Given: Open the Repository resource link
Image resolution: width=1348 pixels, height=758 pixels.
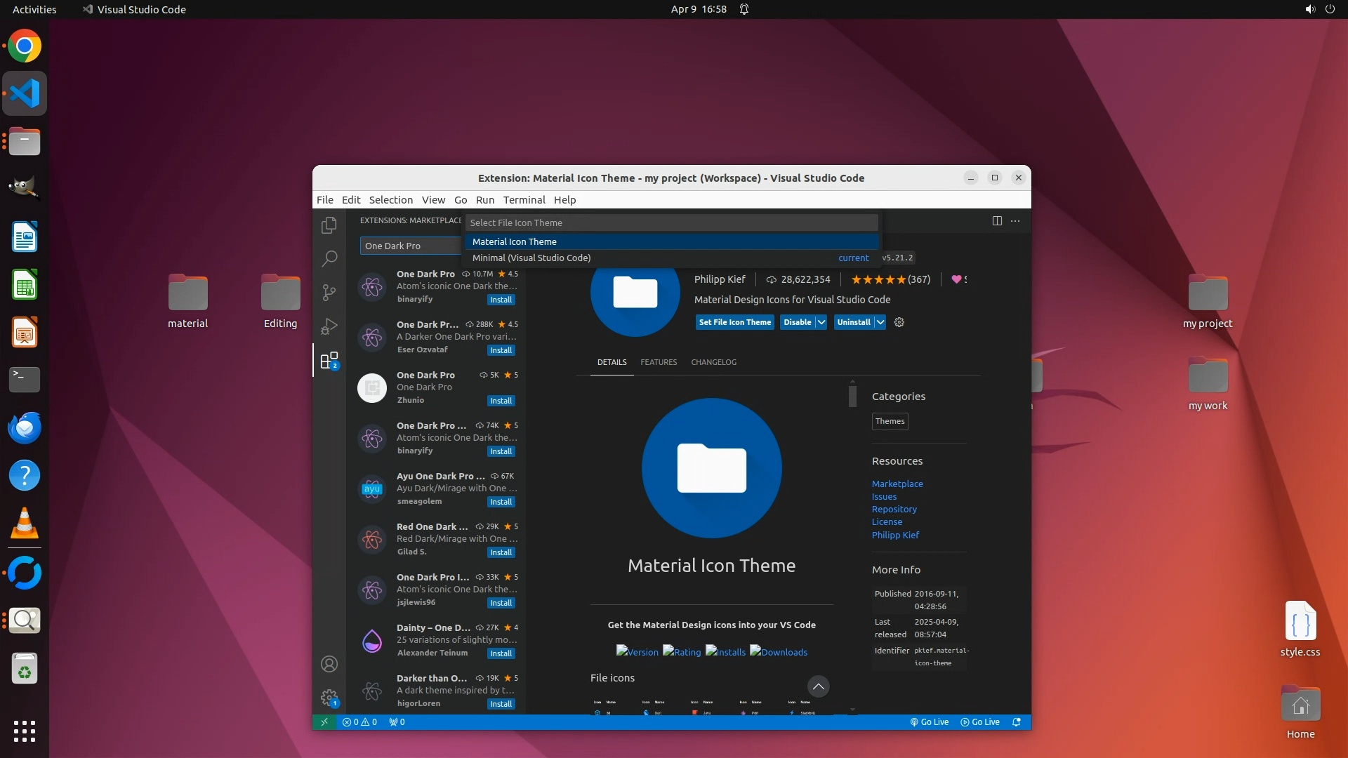Looking at the screenshot, I should pos(894,510).
